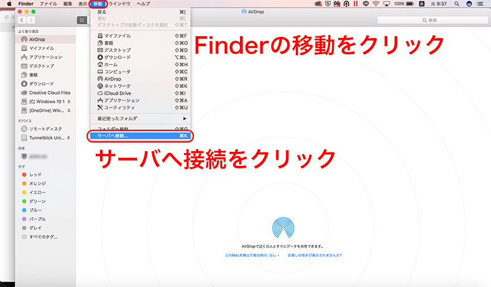Screen dimensions: 491x287
Task: Choose AirDrop from the 移動 menu
Action: coord(141,79)
